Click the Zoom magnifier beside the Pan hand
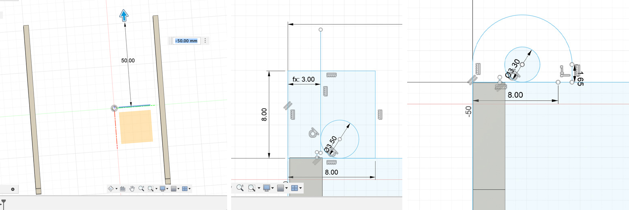629x210 pixels. 141,189
